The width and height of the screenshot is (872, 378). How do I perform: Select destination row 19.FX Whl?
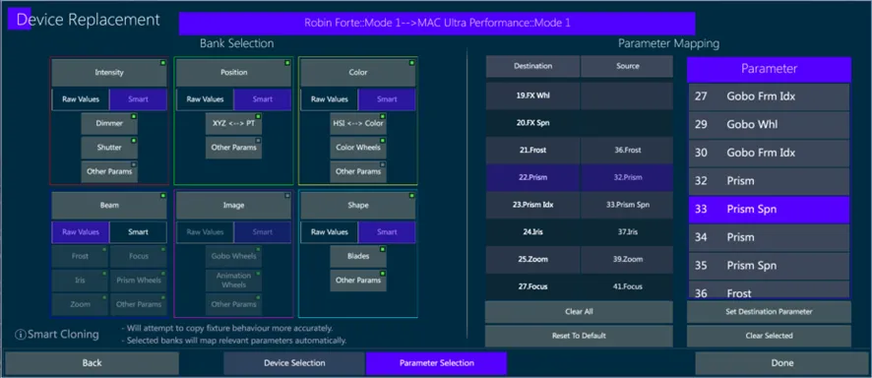coord(532,95)
